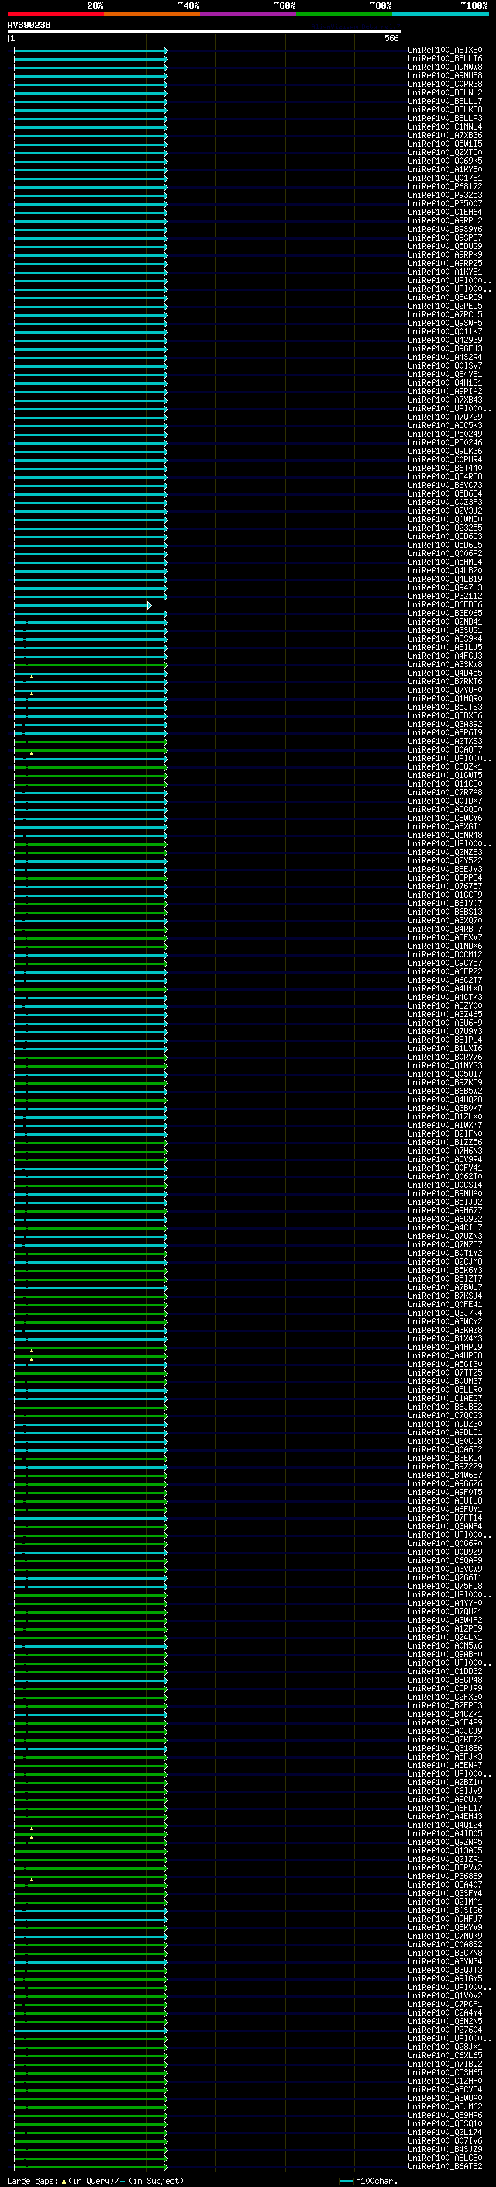Select hit UniRef100_B6EBE6
The width and height of the screenshot is (496, 2187).
[x=445, y=604]
